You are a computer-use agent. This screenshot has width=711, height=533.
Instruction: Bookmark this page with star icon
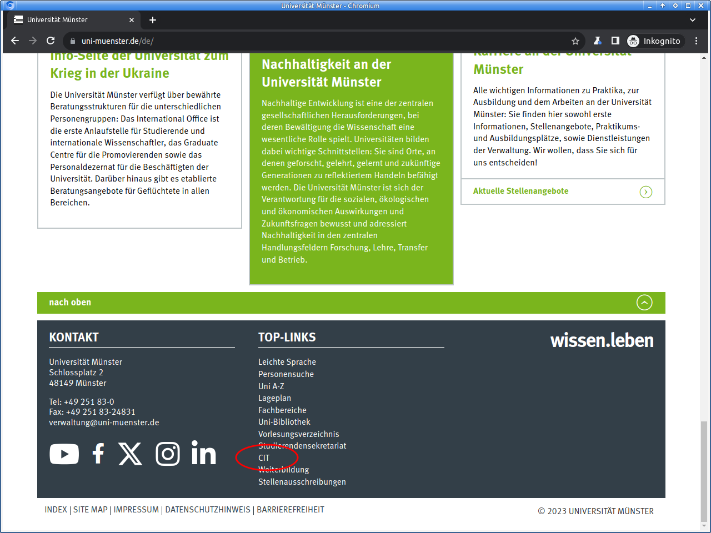575,41
